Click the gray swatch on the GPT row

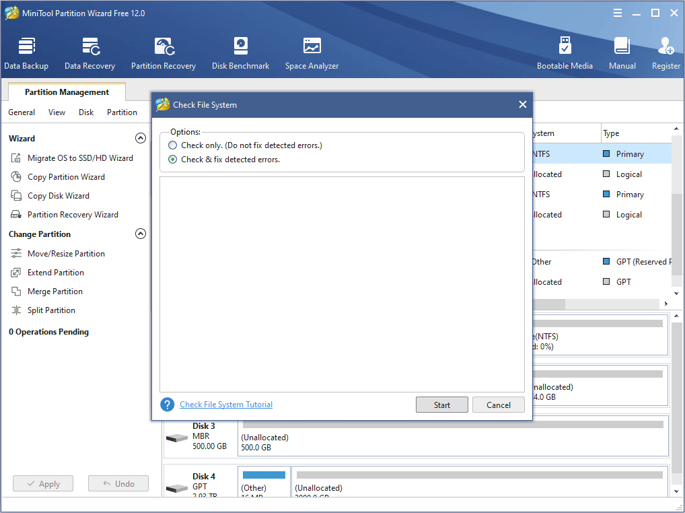606,281
